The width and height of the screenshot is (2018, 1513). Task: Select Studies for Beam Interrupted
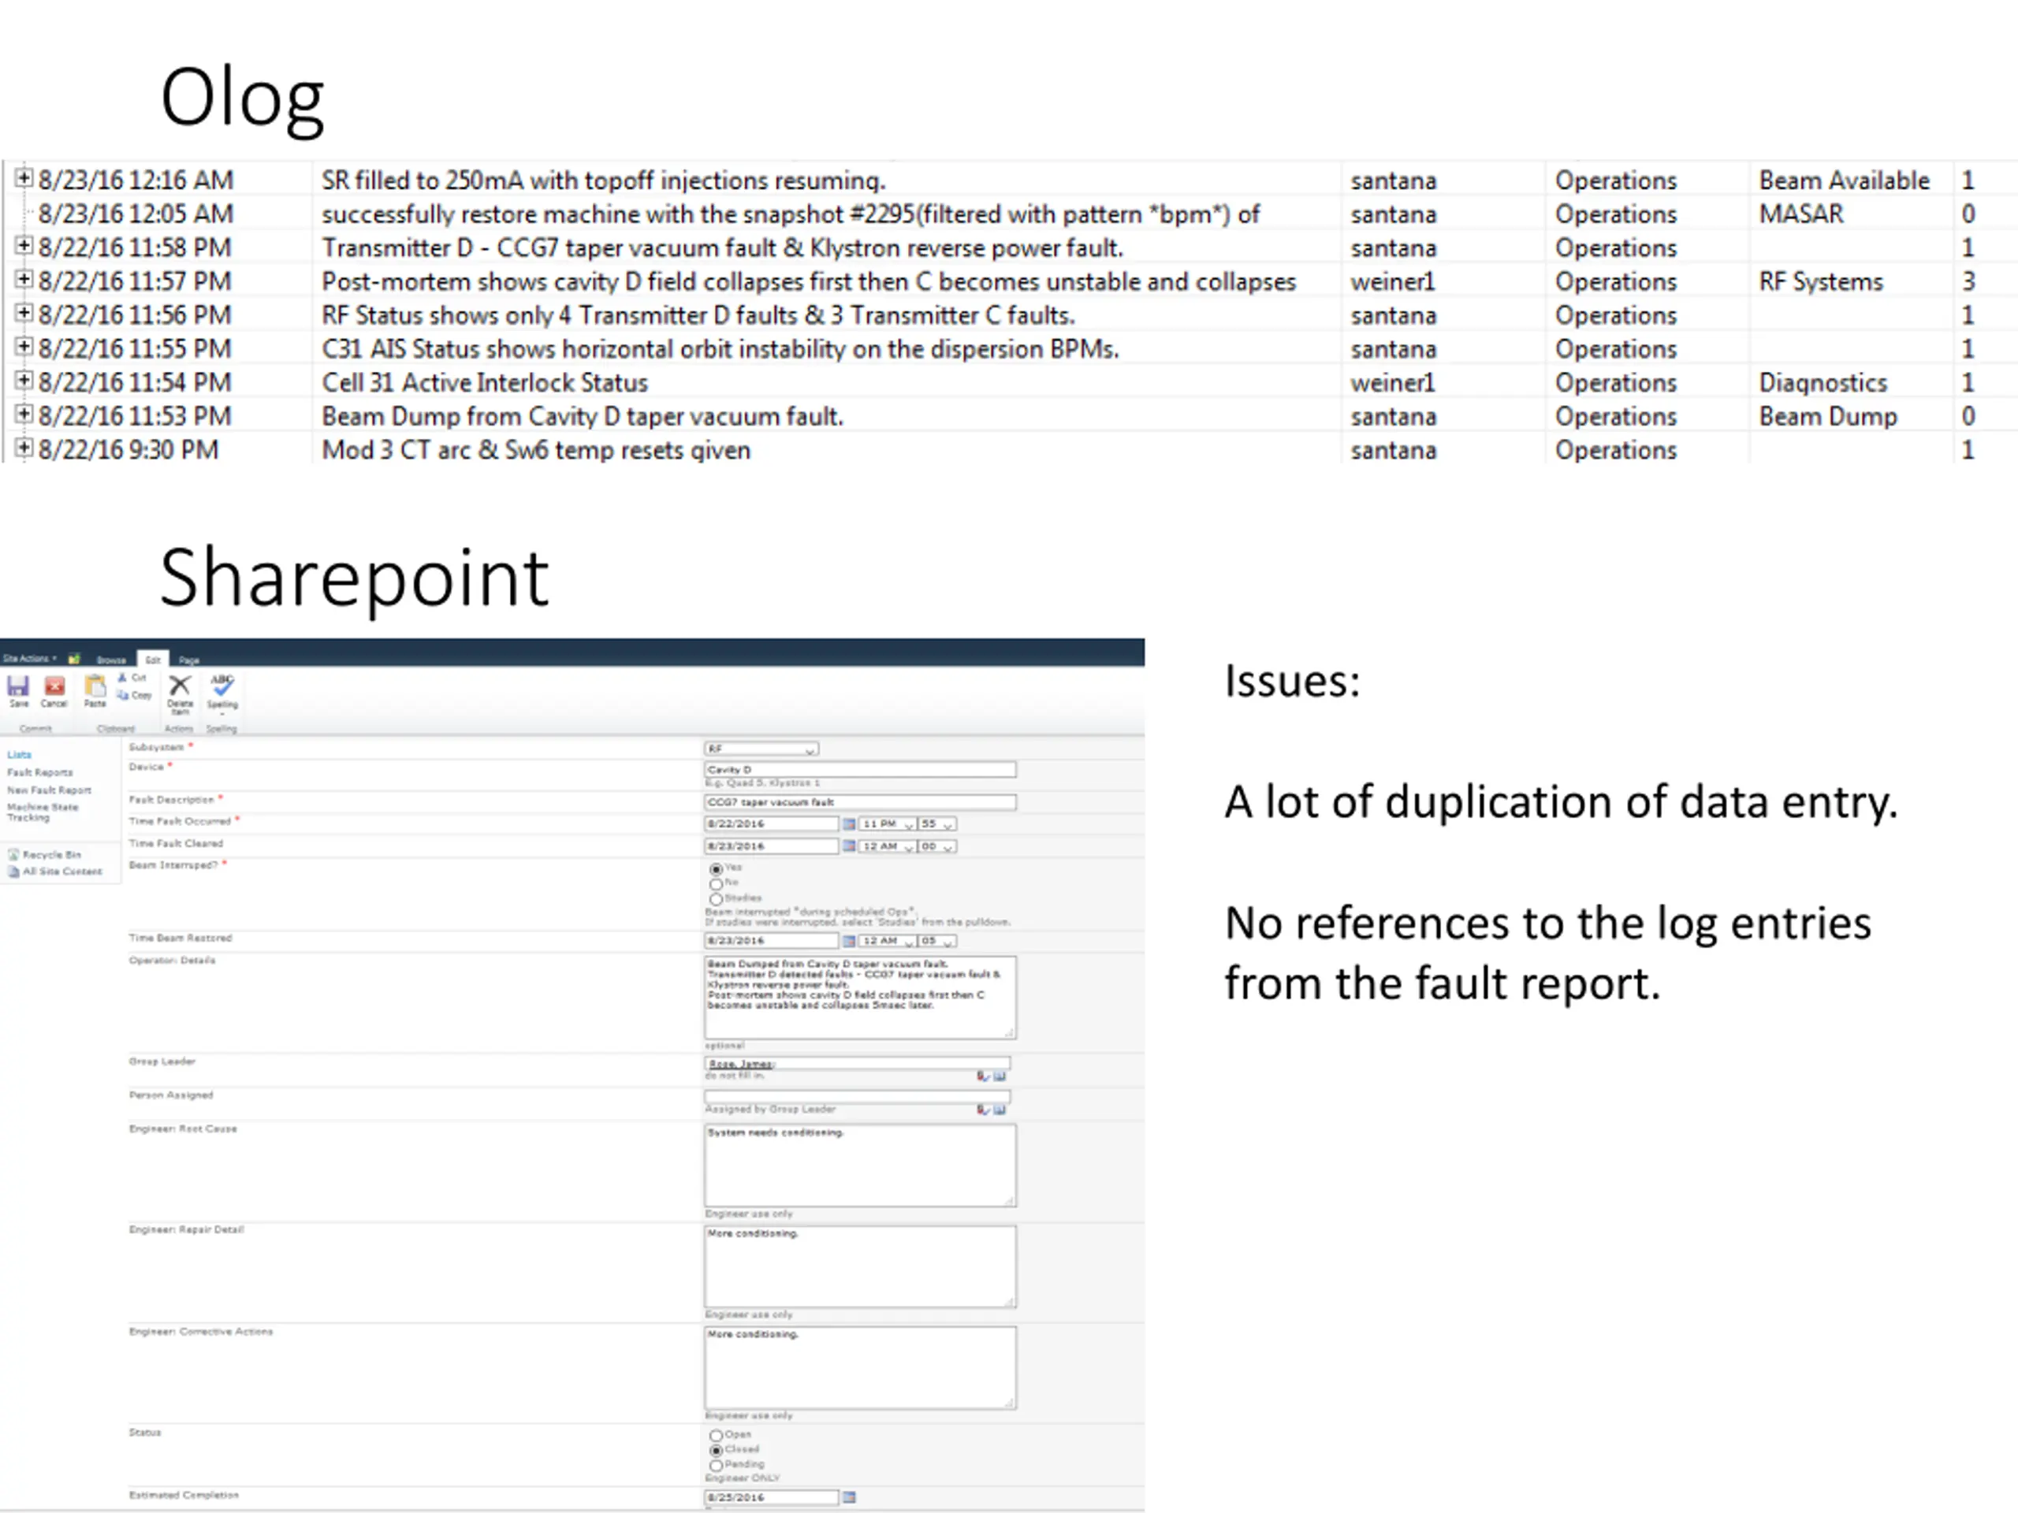coord(716,899)
